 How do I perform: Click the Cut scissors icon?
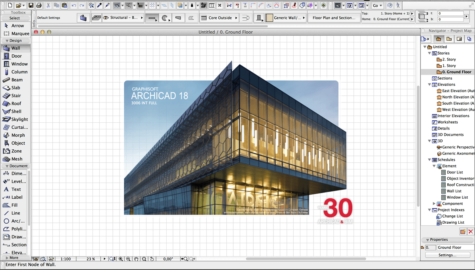click(x=48, y=6)
